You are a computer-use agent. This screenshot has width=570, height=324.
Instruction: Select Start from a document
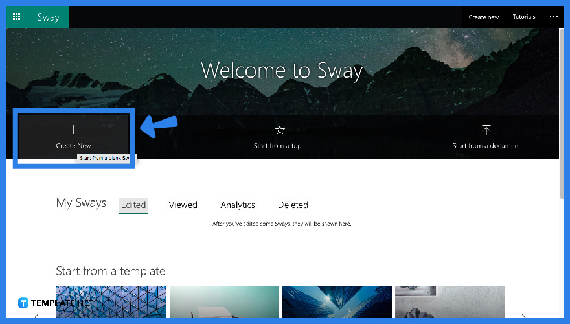pyautogui.click(x=486, y=145)
